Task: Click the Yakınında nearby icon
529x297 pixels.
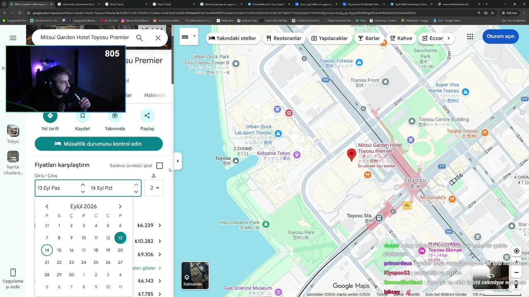Action: point(115,116)
